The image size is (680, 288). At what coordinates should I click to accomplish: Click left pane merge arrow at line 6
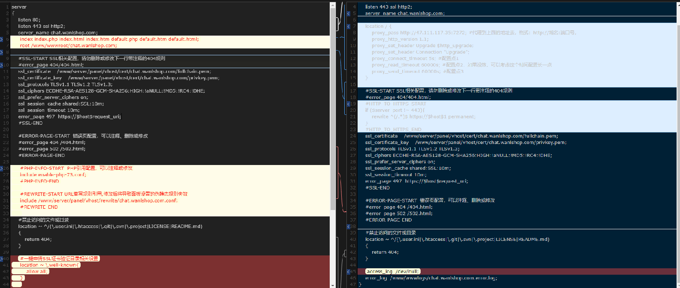[x=2, y=39]
